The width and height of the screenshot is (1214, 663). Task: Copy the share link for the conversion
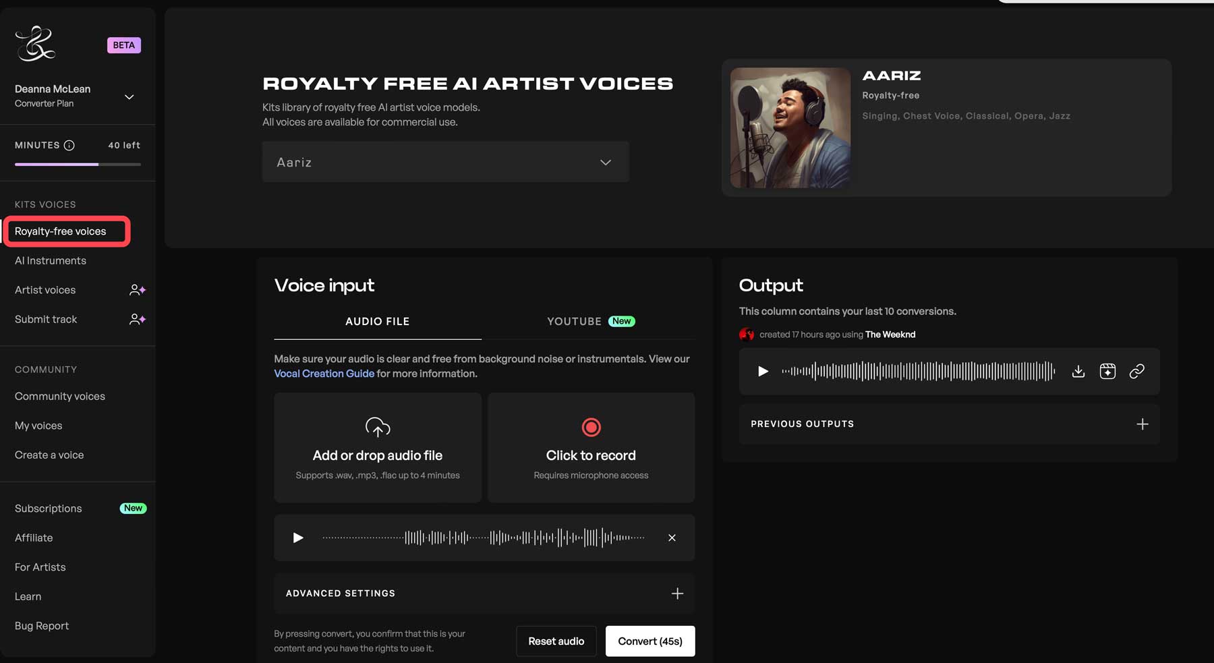click(x=1137, y=371)
